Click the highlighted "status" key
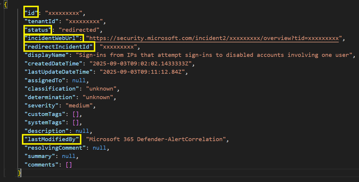The image size is (359, 182). (x=38, y=30)
